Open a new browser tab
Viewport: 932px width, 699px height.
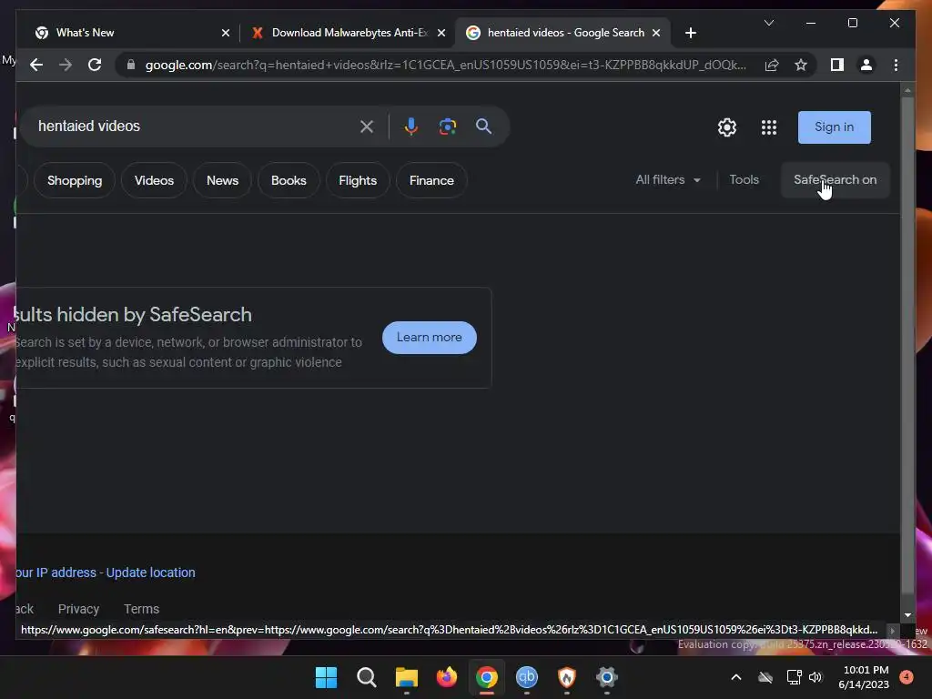point(690,33)
